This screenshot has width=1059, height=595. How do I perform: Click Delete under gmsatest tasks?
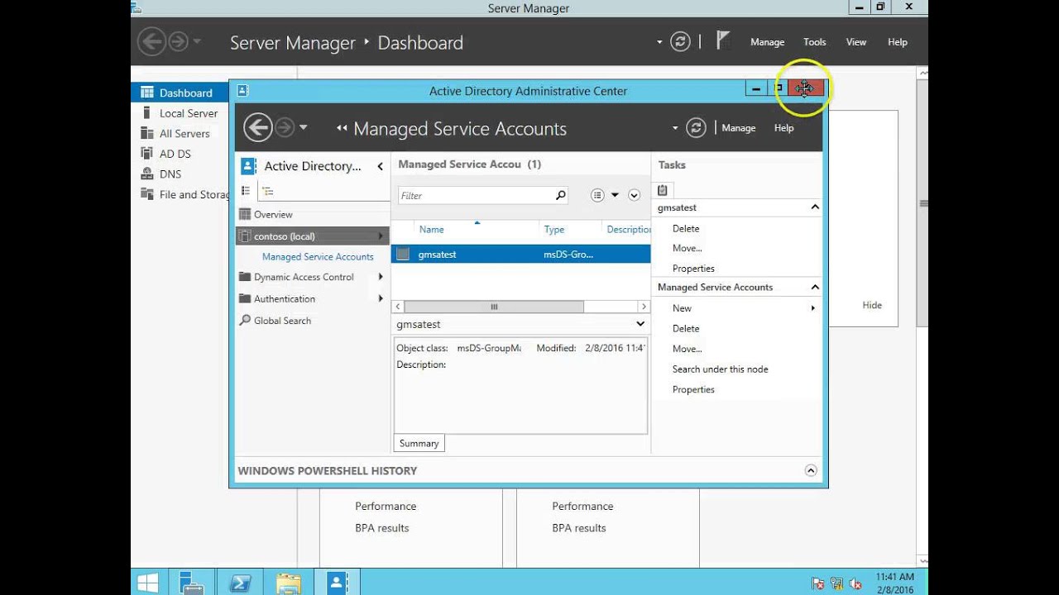click(686, 228)
